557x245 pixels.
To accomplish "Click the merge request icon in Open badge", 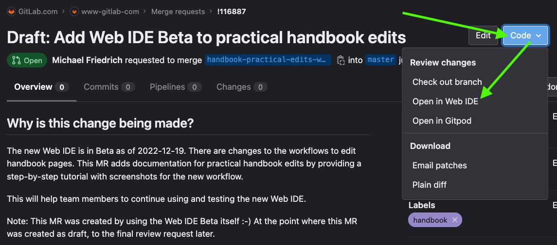I will (16, 60).
